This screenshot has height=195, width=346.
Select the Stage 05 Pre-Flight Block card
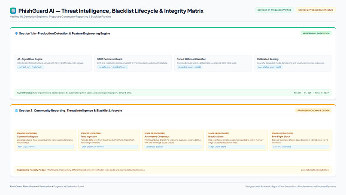pos(300,140)
